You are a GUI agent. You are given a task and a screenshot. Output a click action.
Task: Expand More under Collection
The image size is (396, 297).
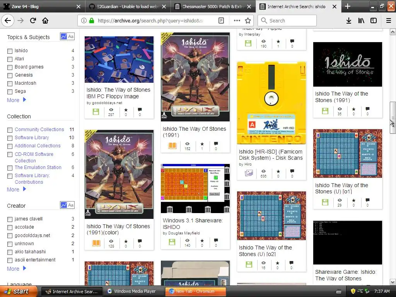tap(16, 189)
